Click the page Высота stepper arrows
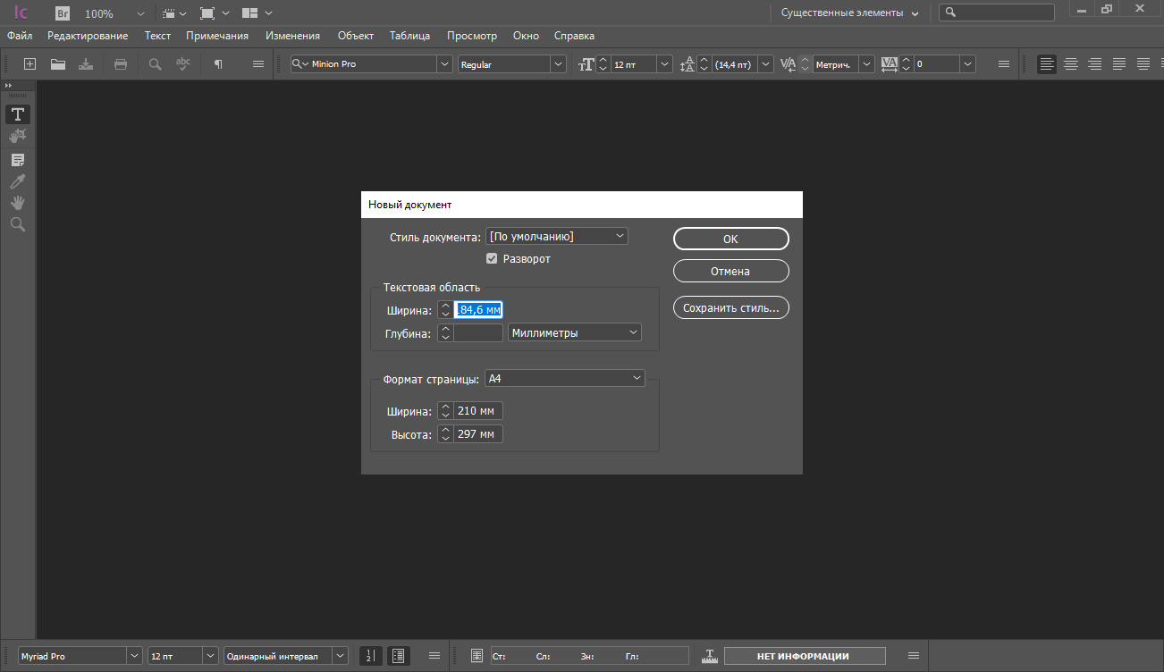Image resolution: width=1164 pixels, height=672 pixels. (445, 434)
